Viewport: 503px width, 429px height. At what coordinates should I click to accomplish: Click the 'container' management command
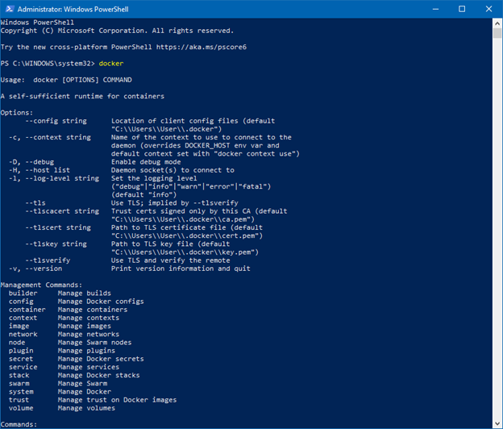point(27,310)
